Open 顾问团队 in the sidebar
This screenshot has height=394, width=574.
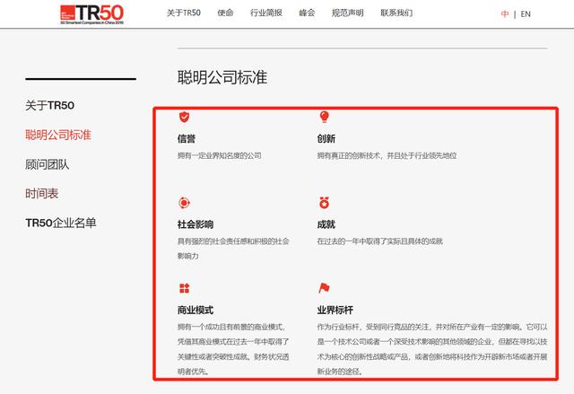pos(47,164)
